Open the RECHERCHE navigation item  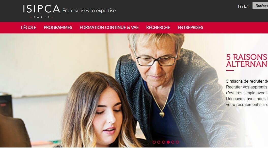point(158,27)
